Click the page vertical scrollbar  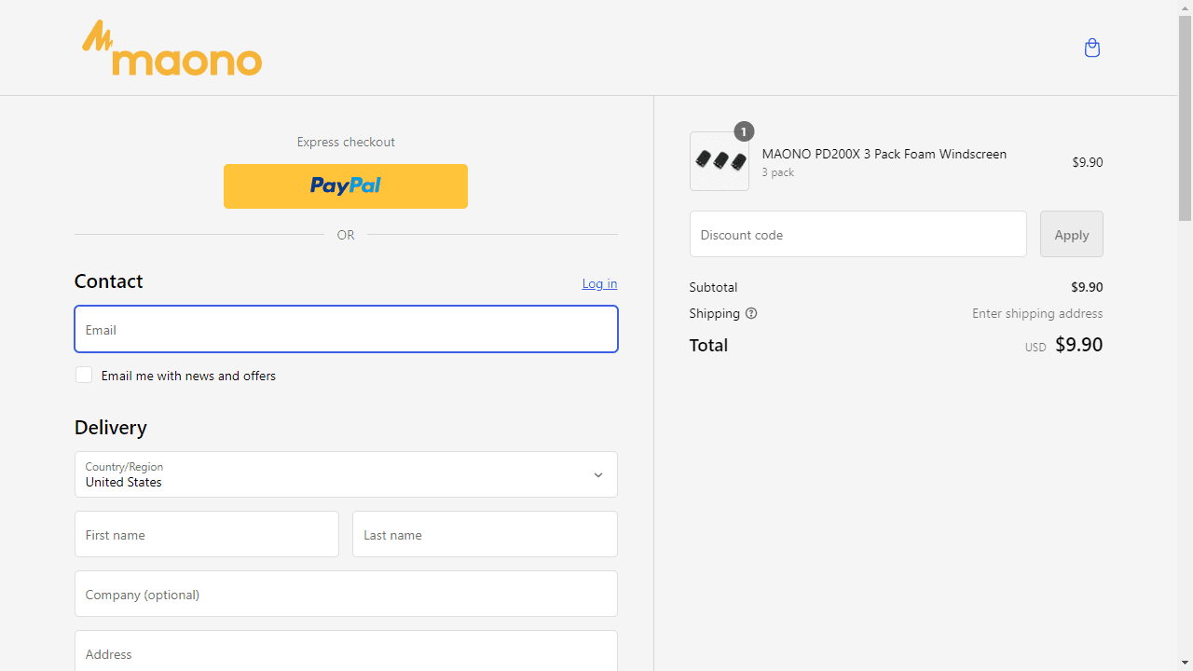[1186, 119]
